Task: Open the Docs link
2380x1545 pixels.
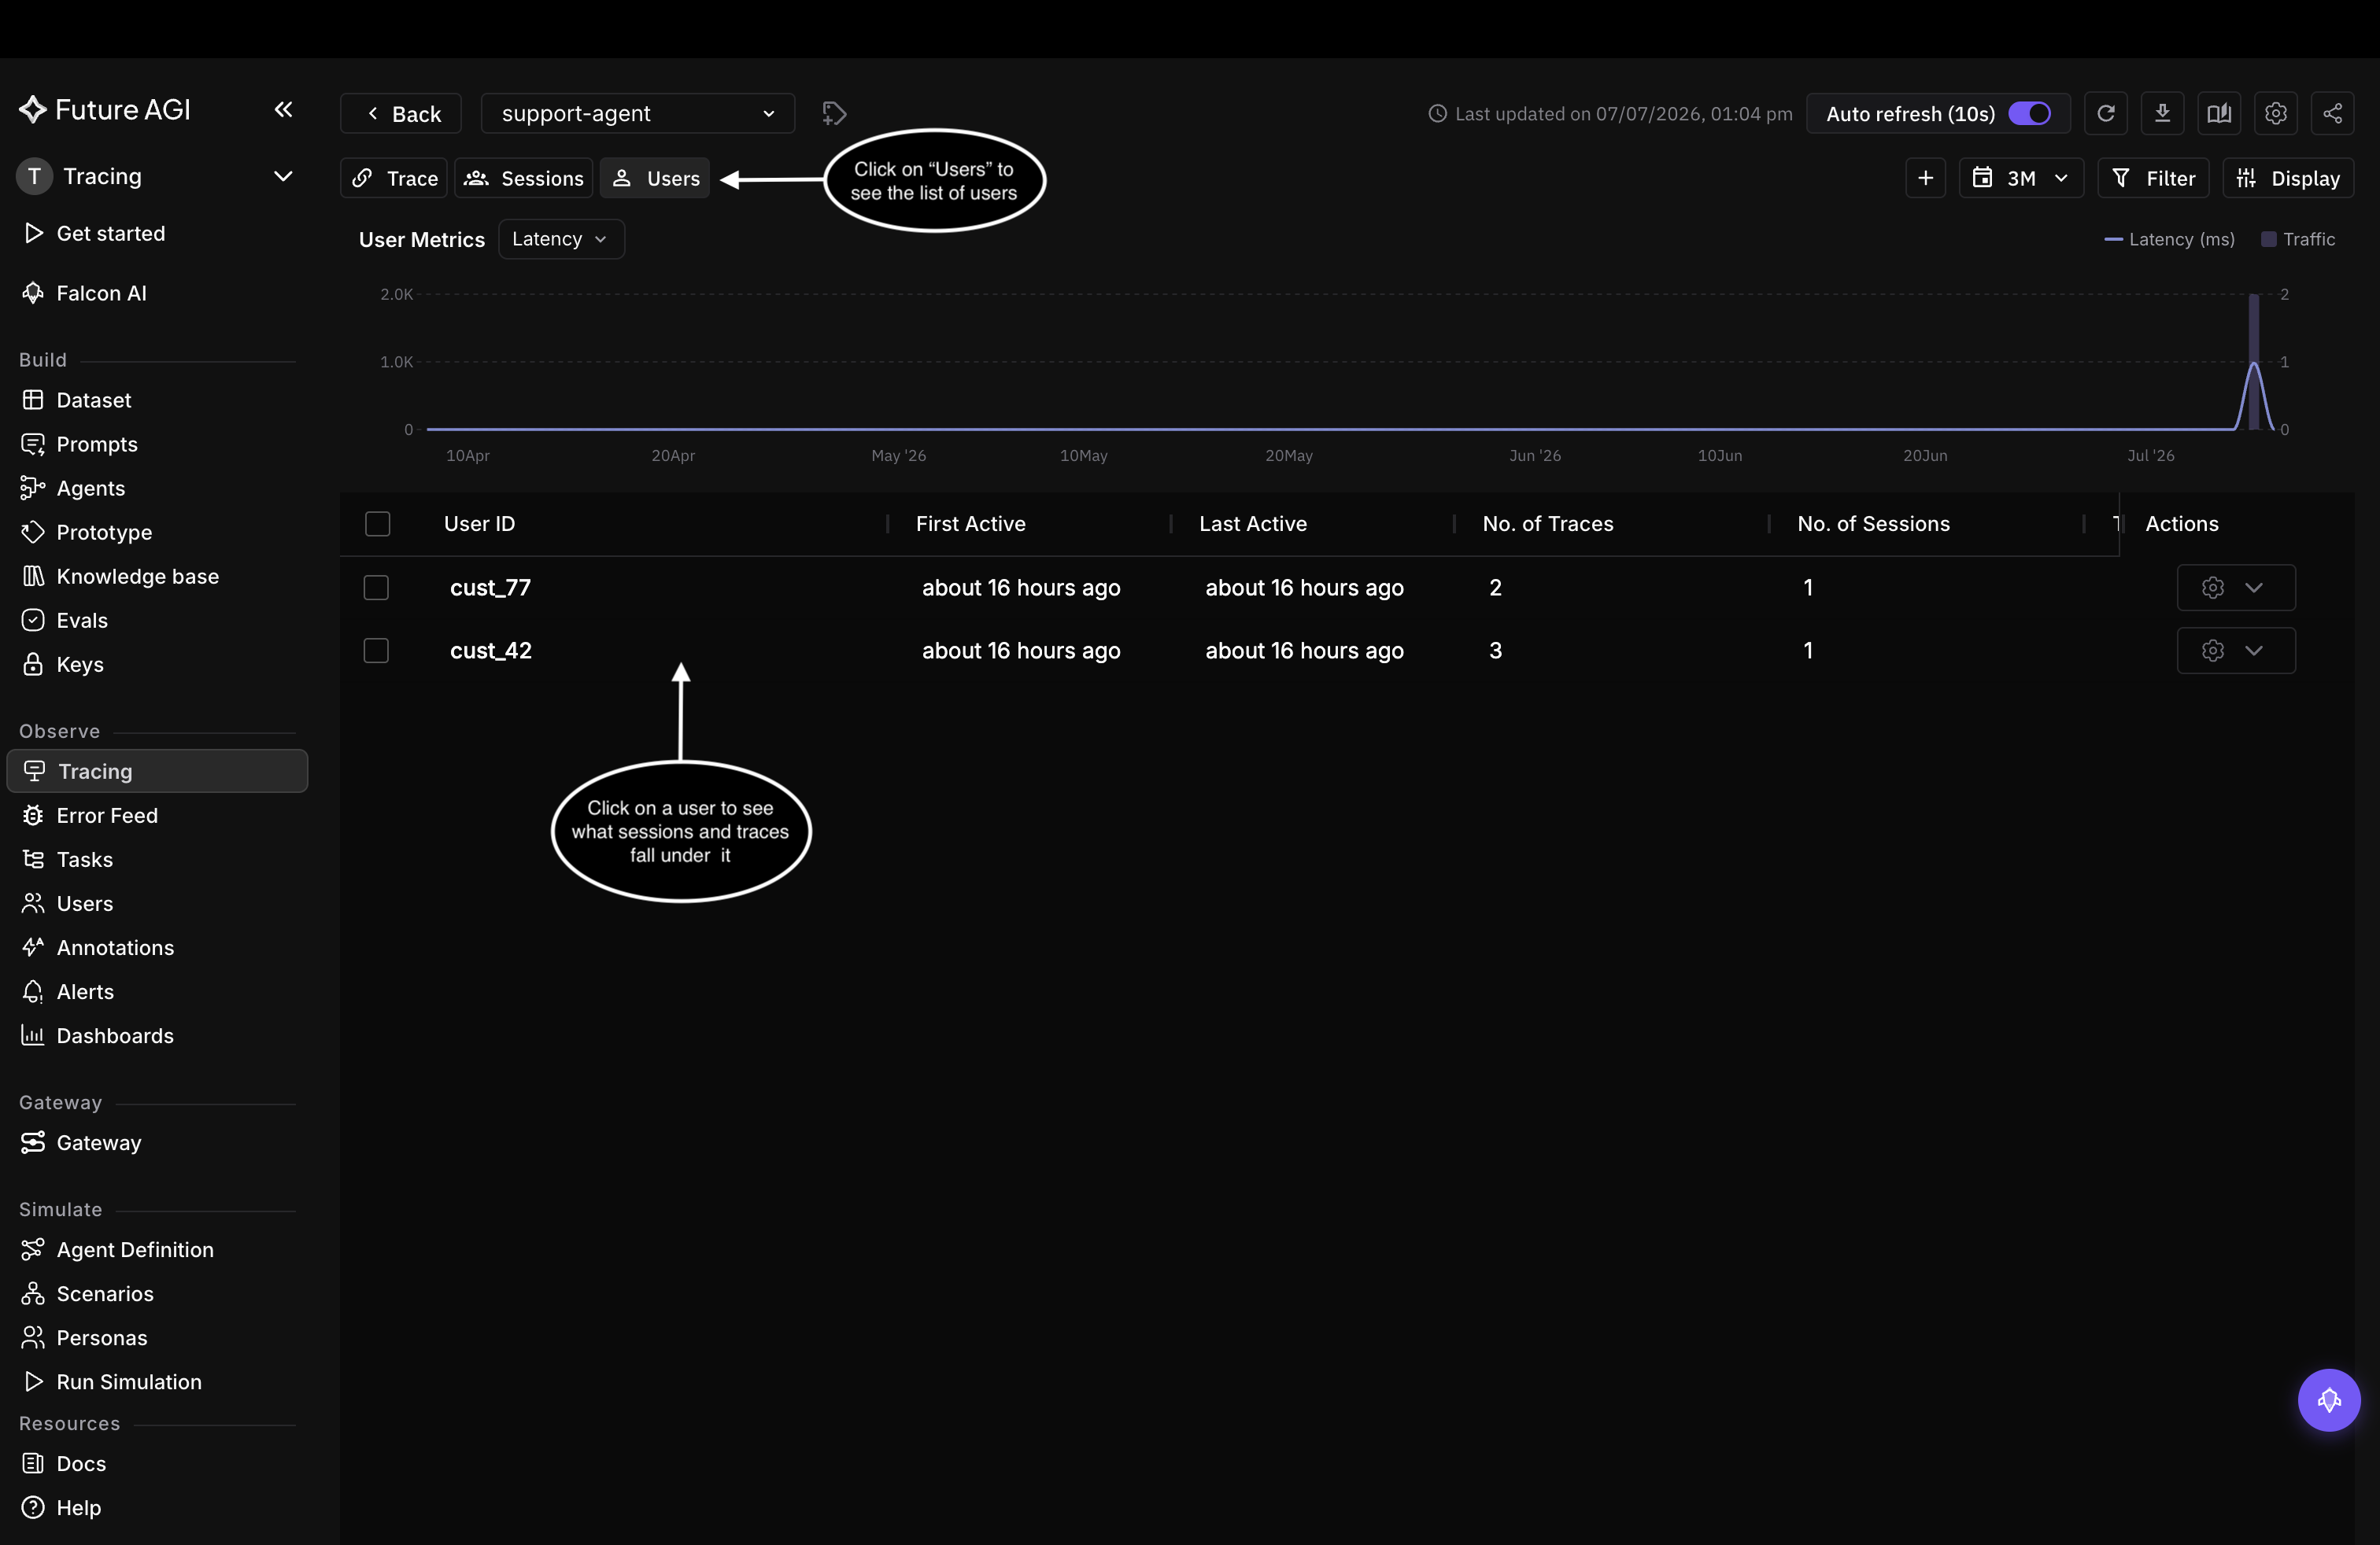Action: tap(81, 1462)
